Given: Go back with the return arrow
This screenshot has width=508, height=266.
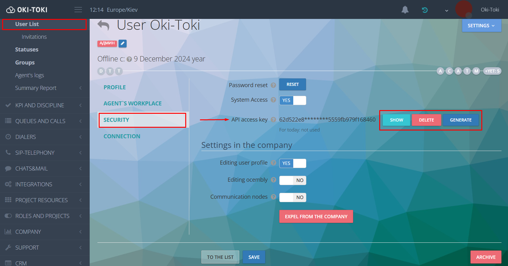Looking at the screenshot, I should coord(103,25).
